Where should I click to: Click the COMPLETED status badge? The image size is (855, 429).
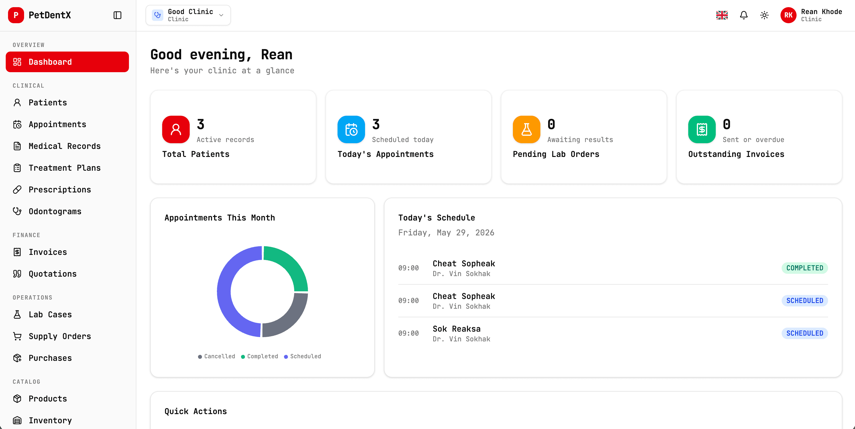tap(805, 268)
